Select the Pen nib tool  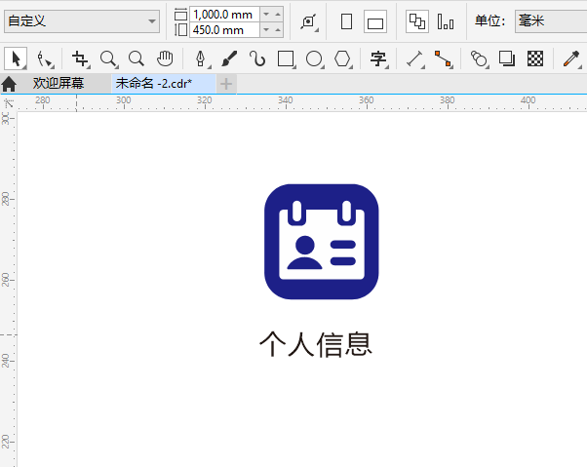(x=202, y=59)
